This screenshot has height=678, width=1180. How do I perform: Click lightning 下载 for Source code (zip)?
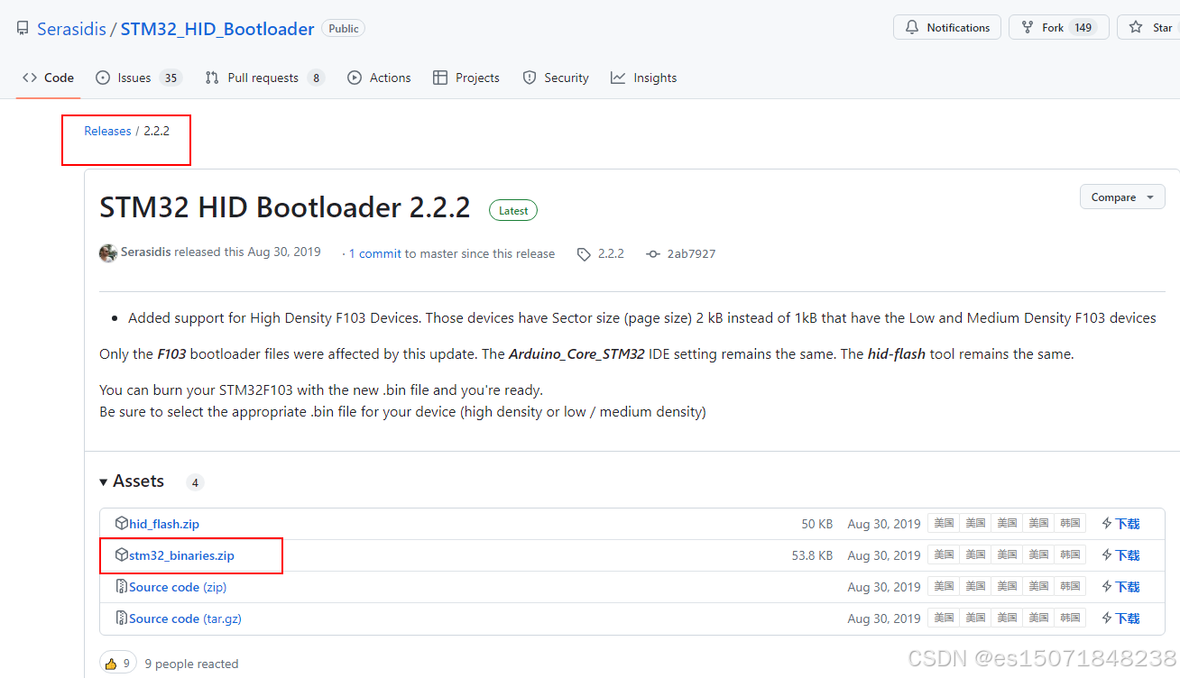(1120, 587)
